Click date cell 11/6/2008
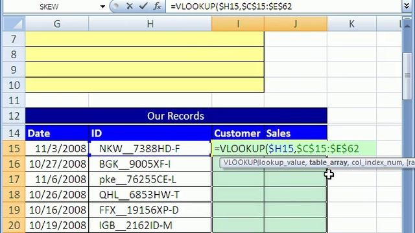The width and height of the screenshot is (415, 233). click(x=57, y=179)
